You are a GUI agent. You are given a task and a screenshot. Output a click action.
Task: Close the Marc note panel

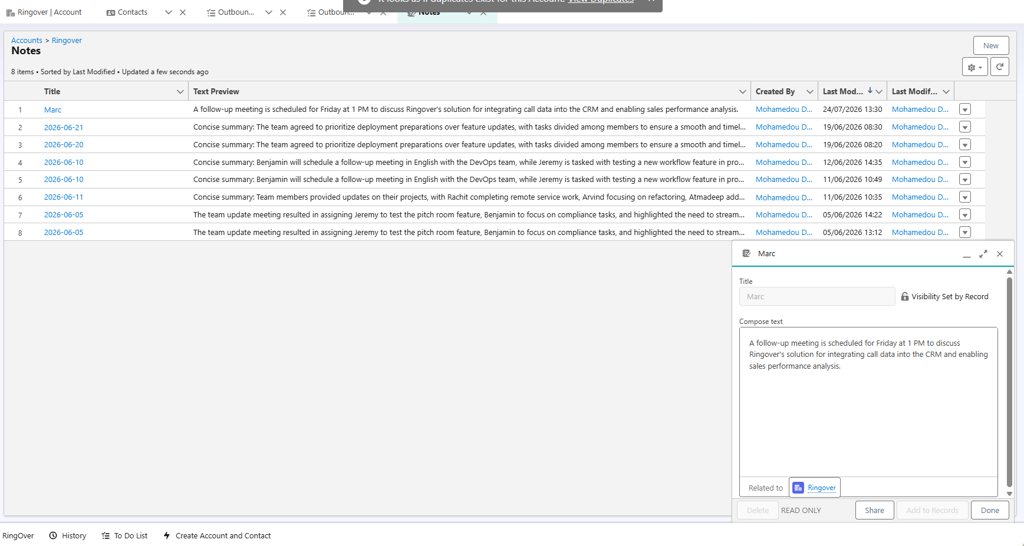[1000, 254]
